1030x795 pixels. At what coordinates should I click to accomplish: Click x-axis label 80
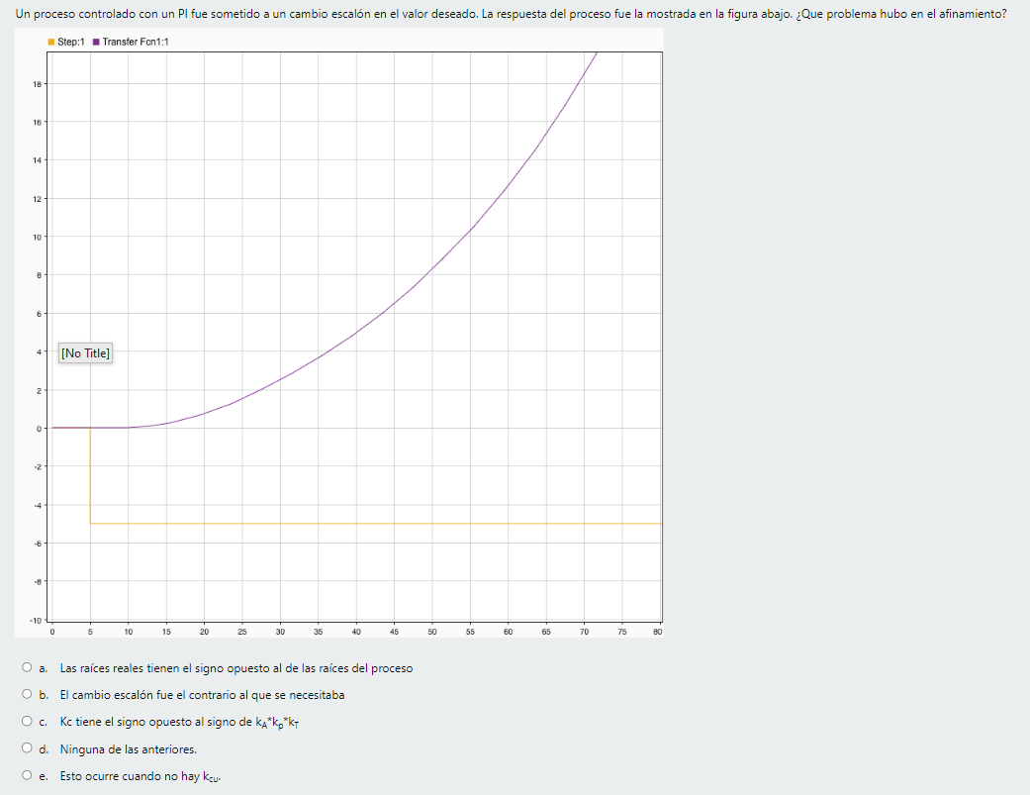658,632
